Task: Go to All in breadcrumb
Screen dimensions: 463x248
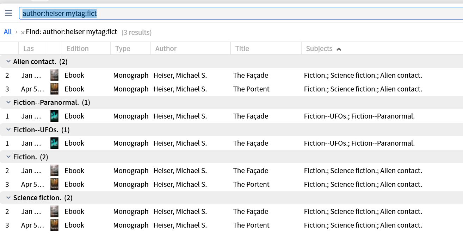Action: [8, 32]
